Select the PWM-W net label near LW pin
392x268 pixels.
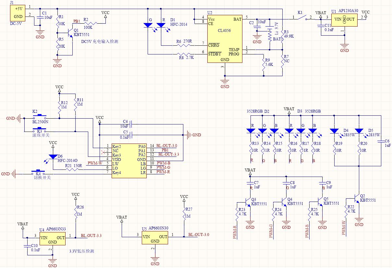[x=95, y=163]
